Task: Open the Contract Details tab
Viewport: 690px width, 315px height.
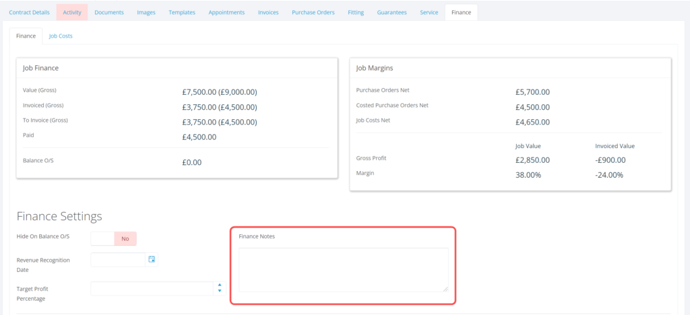Action: [x=29, y=12]
